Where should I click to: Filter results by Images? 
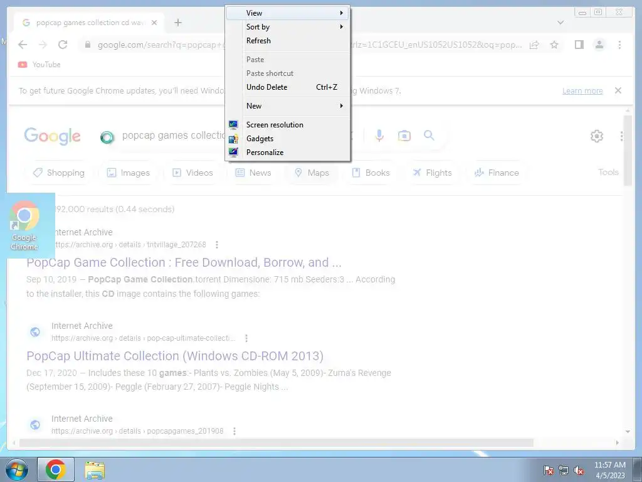[x=128, y=173]
